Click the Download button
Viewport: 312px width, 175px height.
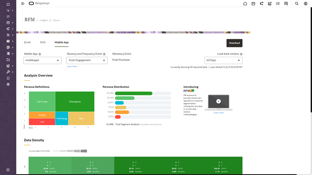[x=234, y=43]
